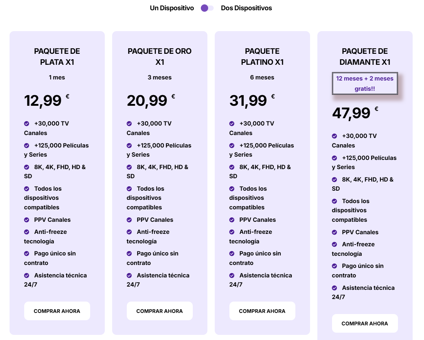This screenshot has height=340, width=424.
Task: Click Comprar Ahora for Paquete de Oro
Action: (x=159, y=311)
